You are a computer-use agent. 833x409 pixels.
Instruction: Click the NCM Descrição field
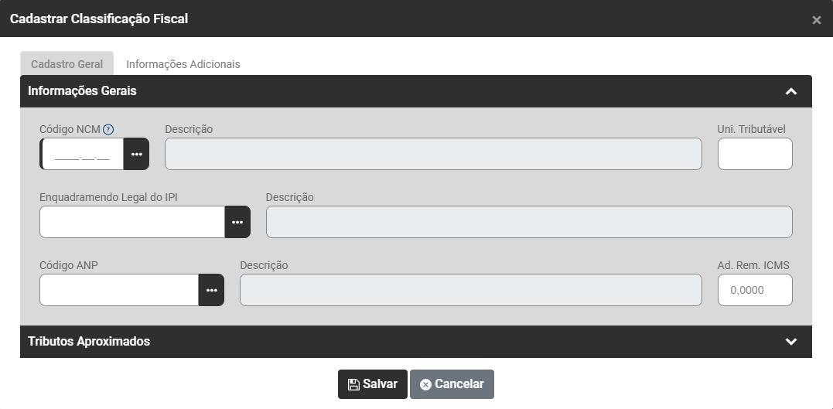pos(433,154)
